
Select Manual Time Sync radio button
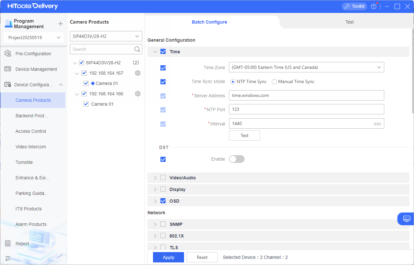pos(274,82)
